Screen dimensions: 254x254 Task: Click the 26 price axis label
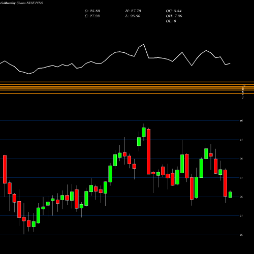[241, 197]
